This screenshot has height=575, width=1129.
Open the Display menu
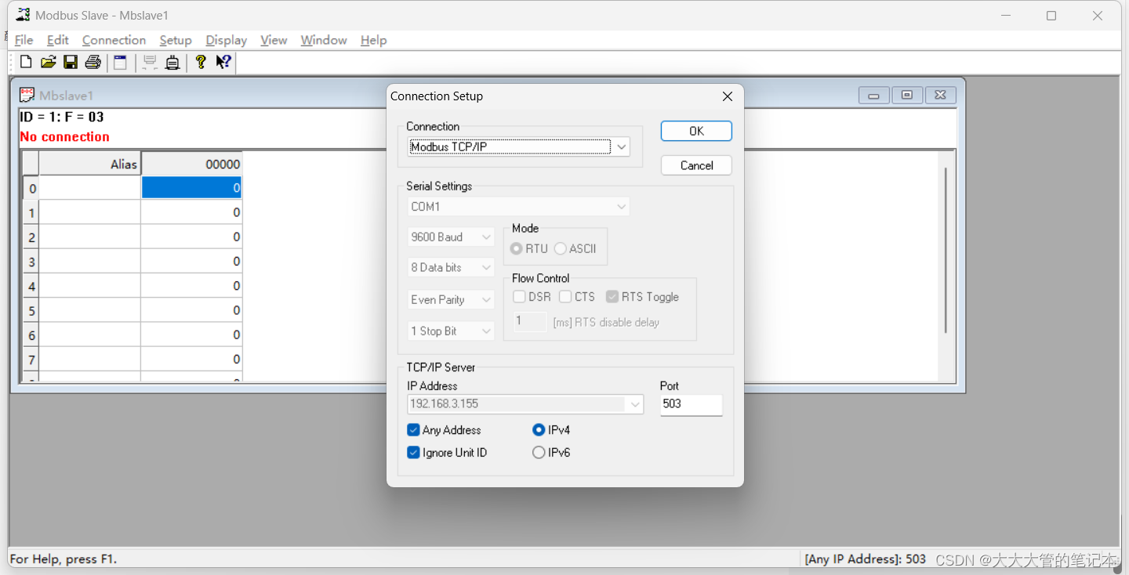[x=226, y=40]
